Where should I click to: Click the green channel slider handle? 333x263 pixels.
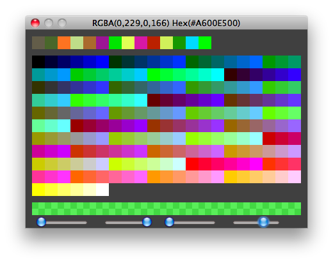[x=147, y=222]
